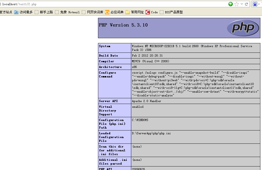Bookmark this page with the star icon
Viewport: 262px width, 170px height.
(x=237, y=4)
